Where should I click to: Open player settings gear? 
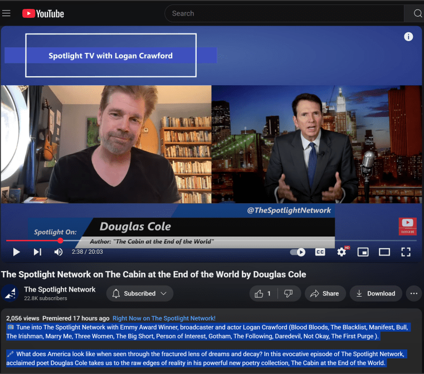coord(342,252)
